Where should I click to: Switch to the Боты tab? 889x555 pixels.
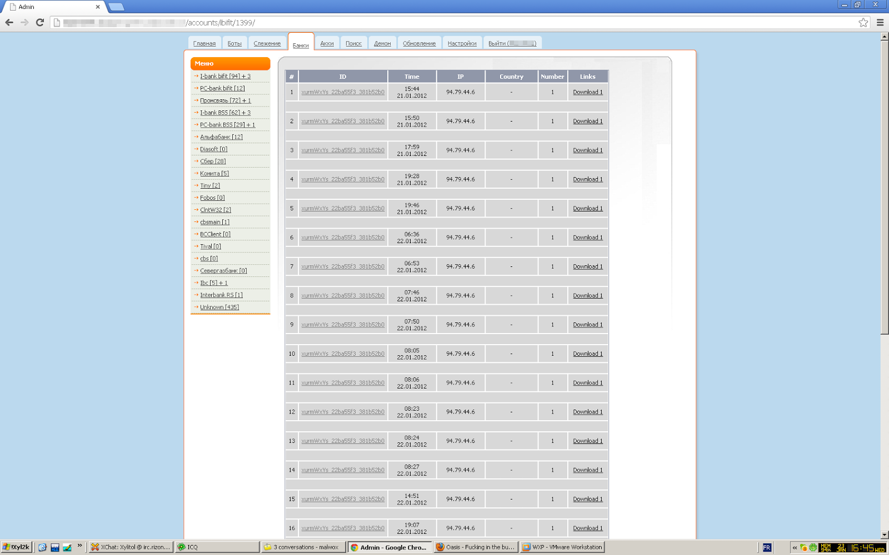(234, 43)
